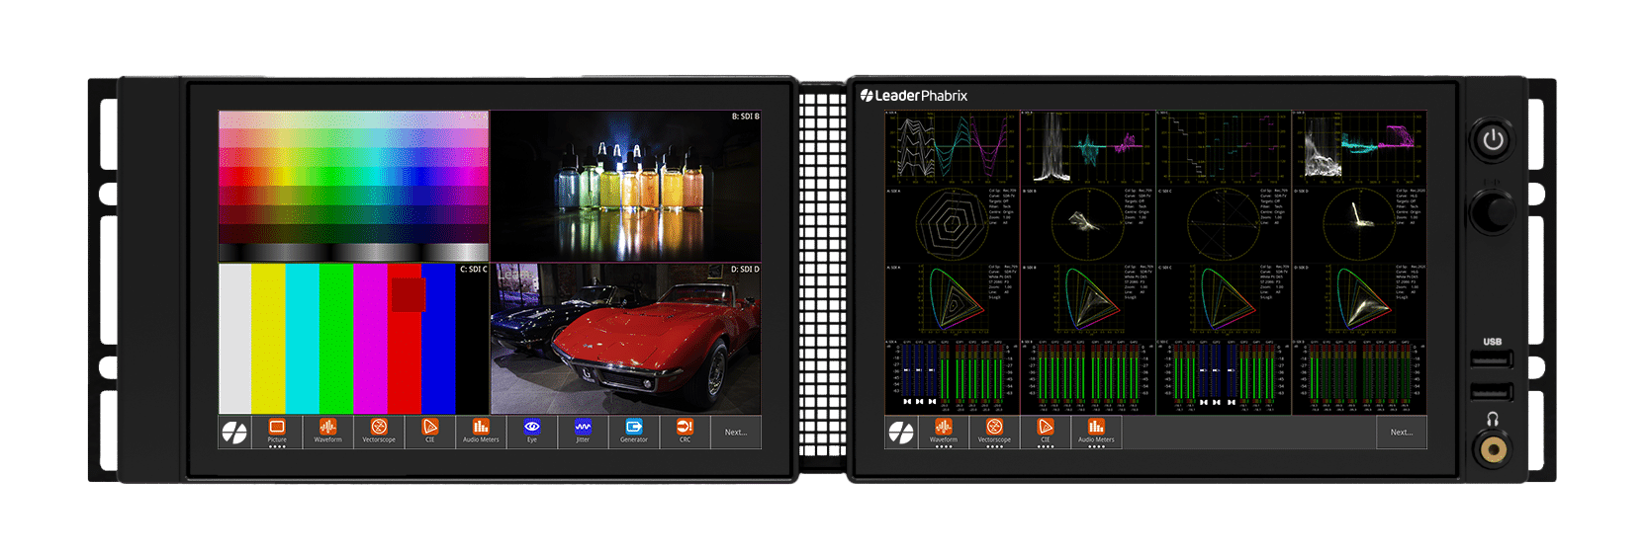The height and width of the screenshot is (556, 1647).
Task: Select Waveform in the right display toolbar
Action: pos(944,432)
